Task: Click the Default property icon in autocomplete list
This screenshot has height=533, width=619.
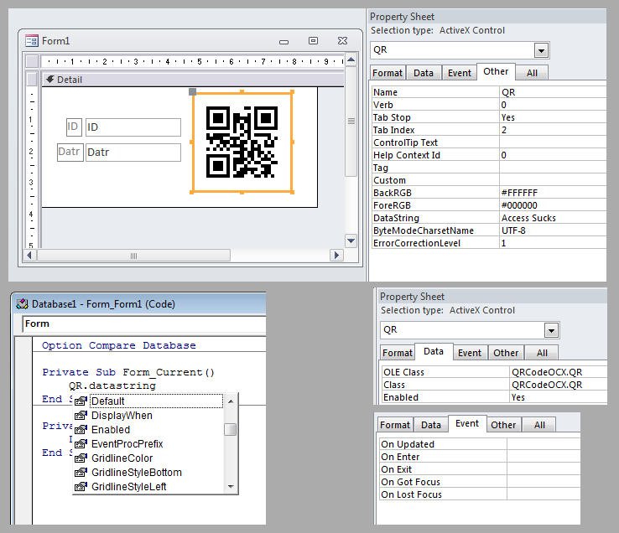Action: pyautogui.click(x=81, y=401)
